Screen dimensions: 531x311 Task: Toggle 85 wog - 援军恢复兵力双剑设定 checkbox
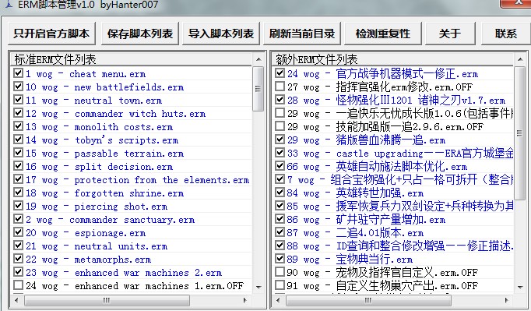[x=280, y=205]
